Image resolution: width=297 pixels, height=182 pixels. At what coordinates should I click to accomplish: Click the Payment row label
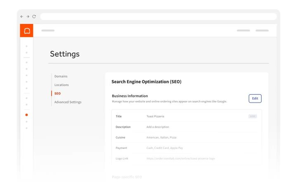[121, 148]
